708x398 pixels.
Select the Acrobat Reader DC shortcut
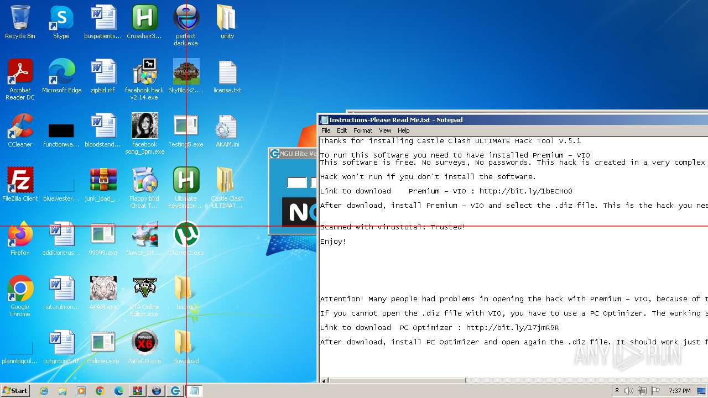[20, 79]
